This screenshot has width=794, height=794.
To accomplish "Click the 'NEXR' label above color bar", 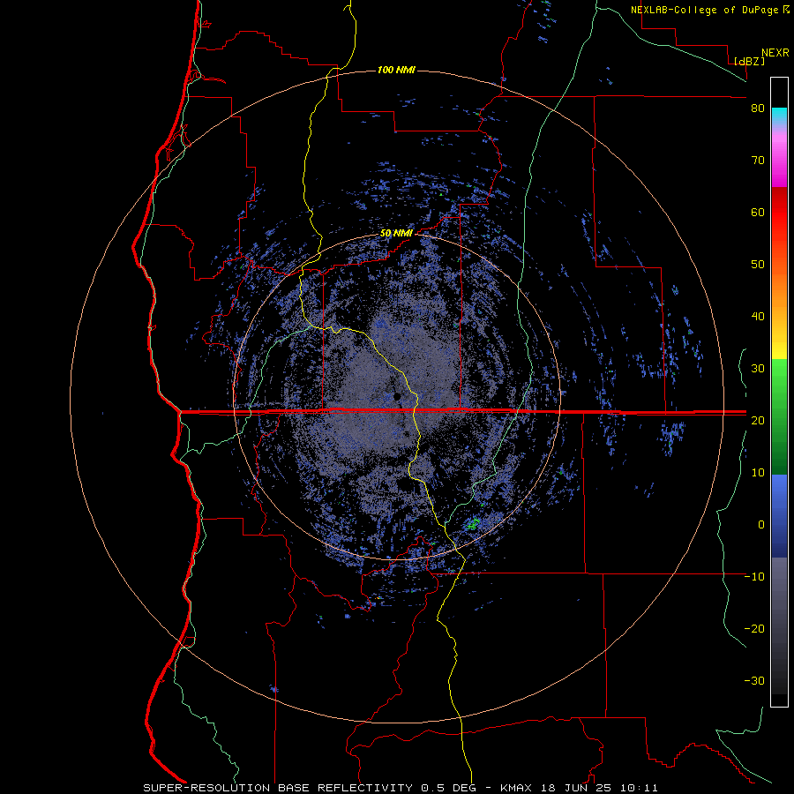I will tap(775, 53).
